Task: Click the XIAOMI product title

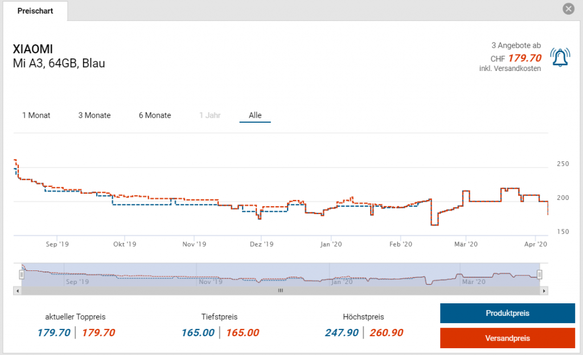Action: pos(32,49)
